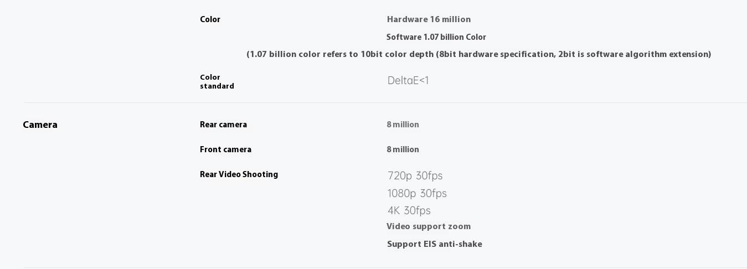Click the "DeltaE<1" value
747x269 pixels.
coord(408,80)
